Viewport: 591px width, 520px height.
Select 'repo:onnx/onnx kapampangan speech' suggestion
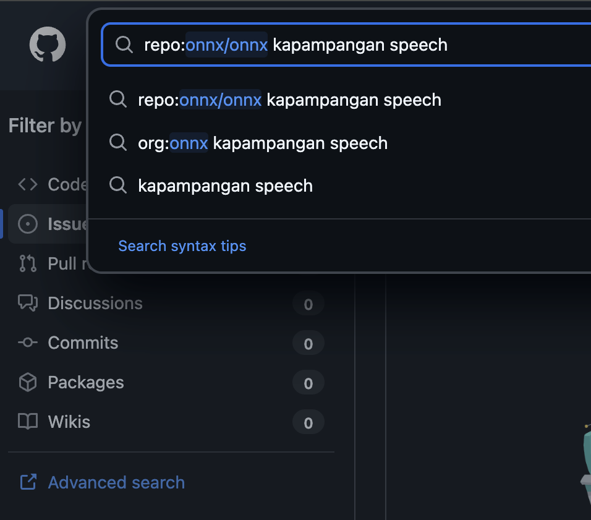(x=289, y=100)
